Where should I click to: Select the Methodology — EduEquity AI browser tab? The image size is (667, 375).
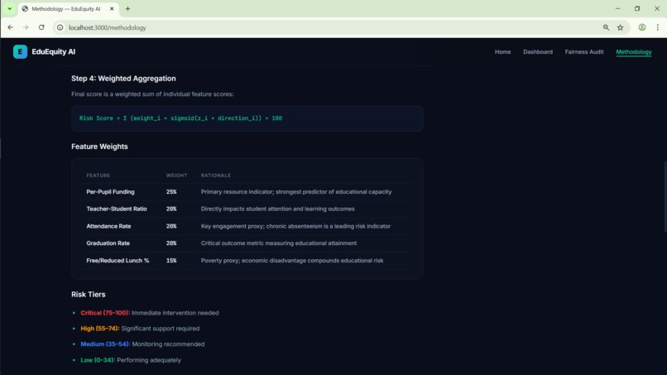pos(68,9)
